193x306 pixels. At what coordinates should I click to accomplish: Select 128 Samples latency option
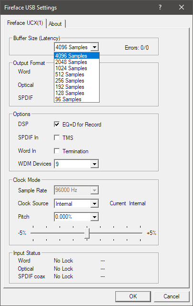pyautogui.click(x=77, y=93)
